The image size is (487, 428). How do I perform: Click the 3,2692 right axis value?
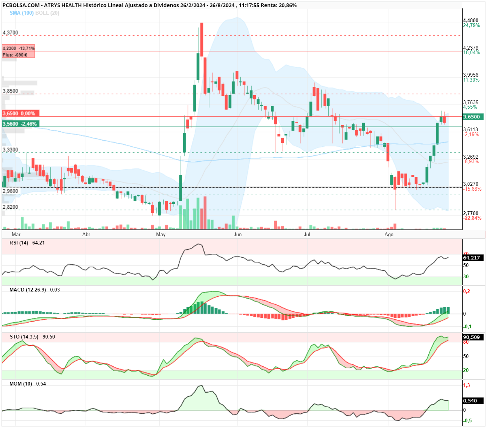[471, 157]
